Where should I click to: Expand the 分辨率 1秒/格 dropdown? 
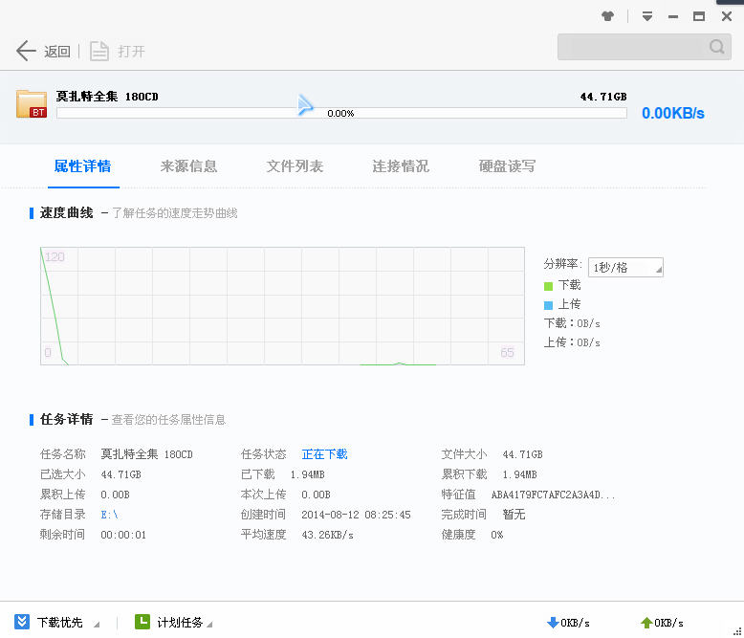625,267
